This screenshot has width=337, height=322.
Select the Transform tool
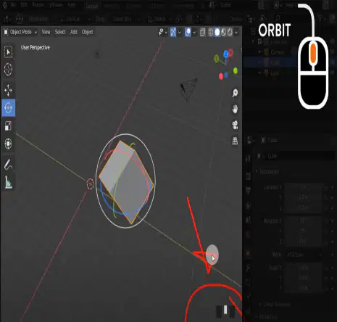(x=8, y=144)
